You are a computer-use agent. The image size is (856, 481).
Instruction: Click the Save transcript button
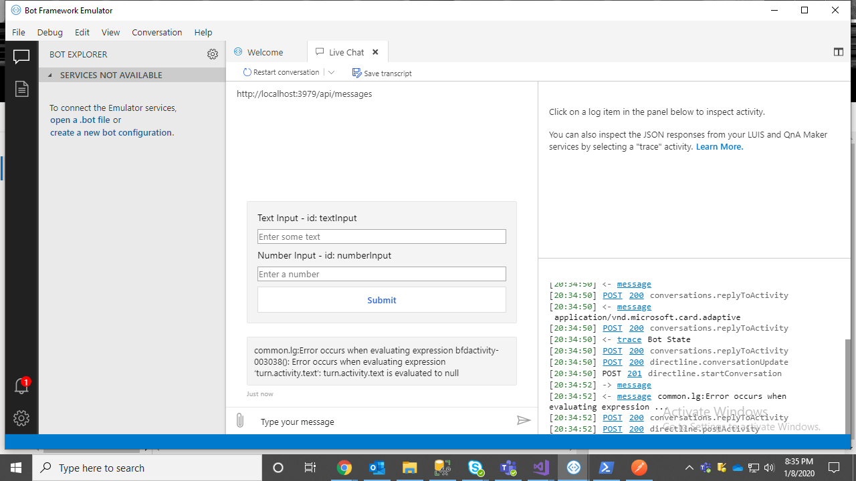point(383,73)
